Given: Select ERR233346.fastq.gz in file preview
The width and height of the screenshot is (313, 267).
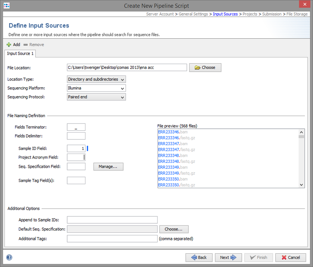Looking at the screenshot, I should pyautogui.click(x=176, y=138).
